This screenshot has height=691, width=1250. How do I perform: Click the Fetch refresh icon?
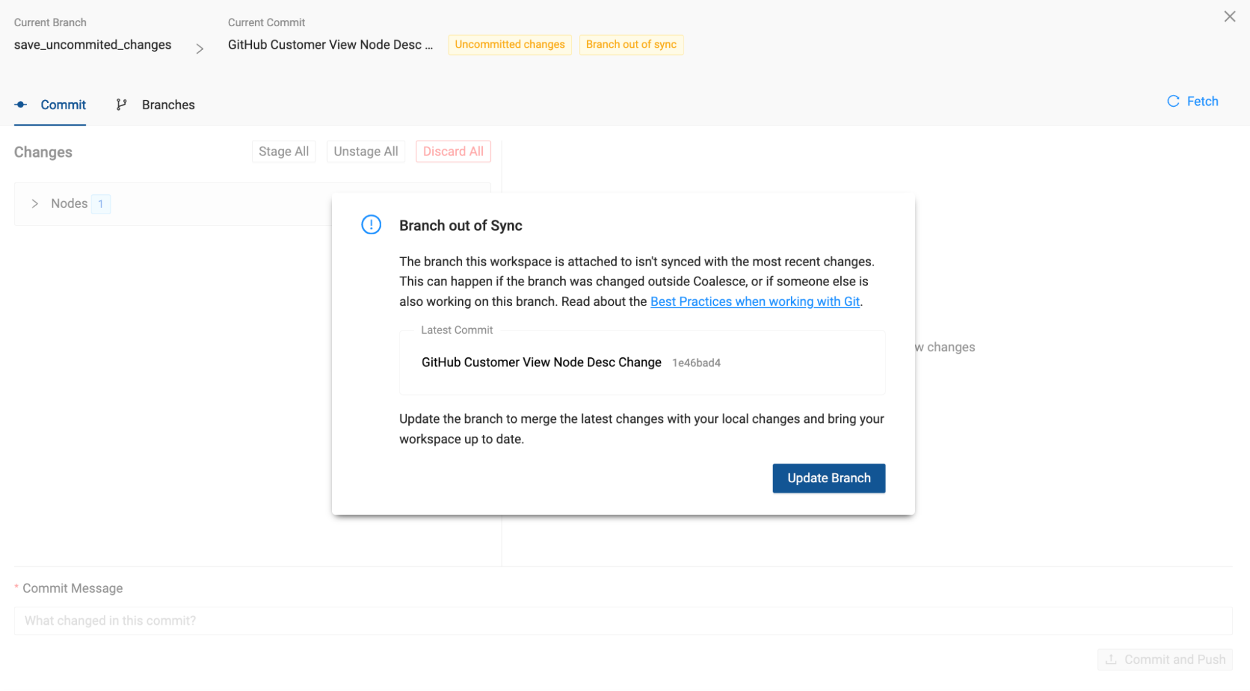[x=1173, y=101]
